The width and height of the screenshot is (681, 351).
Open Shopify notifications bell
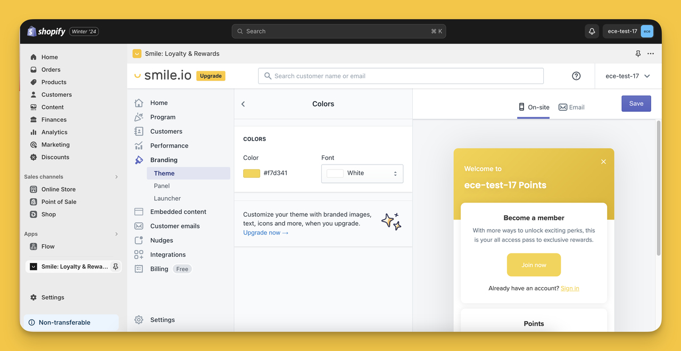point(592,31)
